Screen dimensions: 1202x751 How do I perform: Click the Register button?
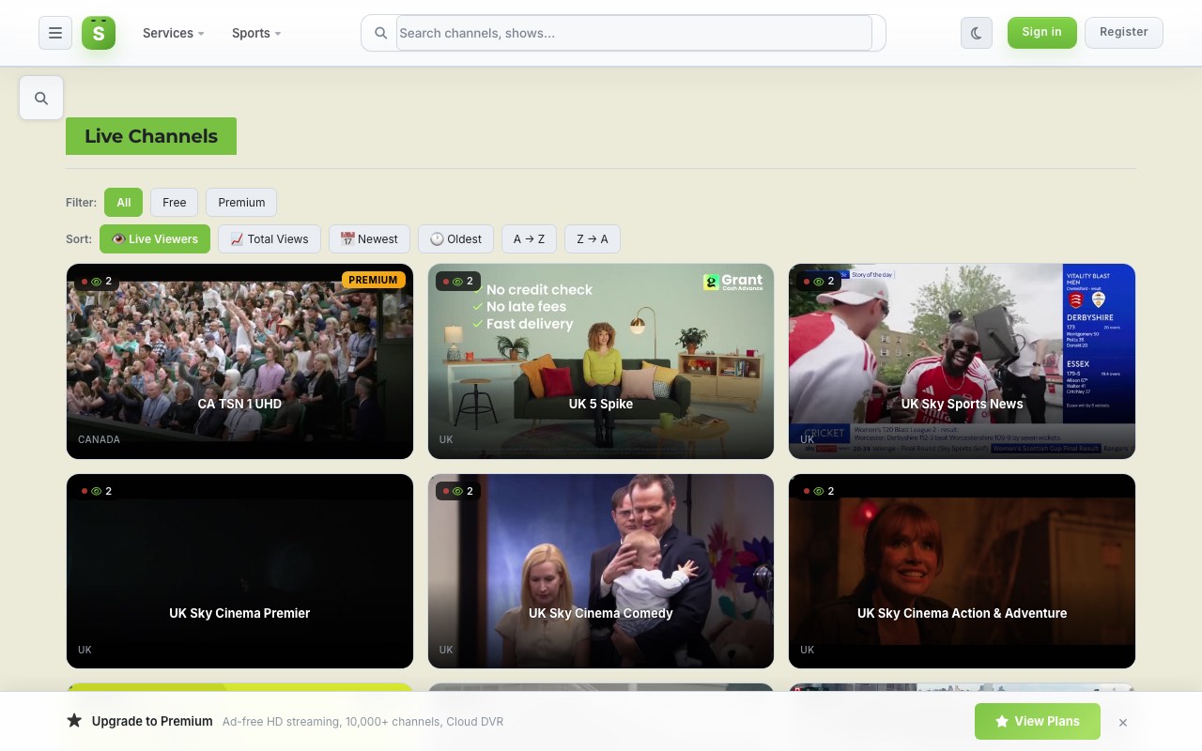click(x=1124, y=32)
